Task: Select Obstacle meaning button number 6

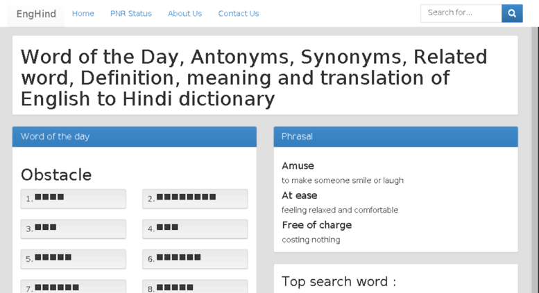Action: pyautogui.click(x=195, y=259)
